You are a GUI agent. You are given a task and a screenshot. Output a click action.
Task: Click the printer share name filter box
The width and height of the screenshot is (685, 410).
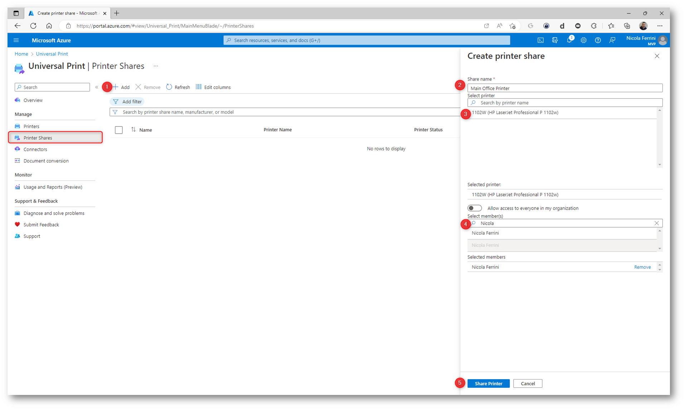(285, 112)
